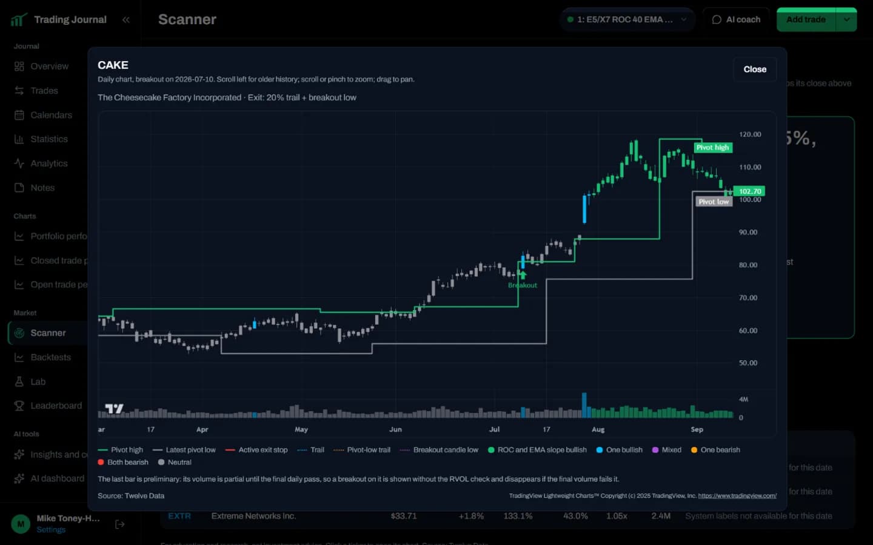Click the EXTR ticker in the table

tap(179, 516)
